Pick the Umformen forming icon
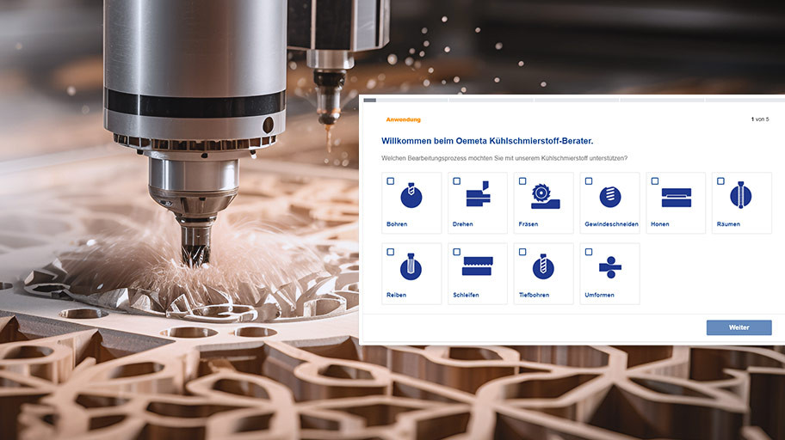Image resolution: width=785 pixels, height=440 pixels. 610,267
